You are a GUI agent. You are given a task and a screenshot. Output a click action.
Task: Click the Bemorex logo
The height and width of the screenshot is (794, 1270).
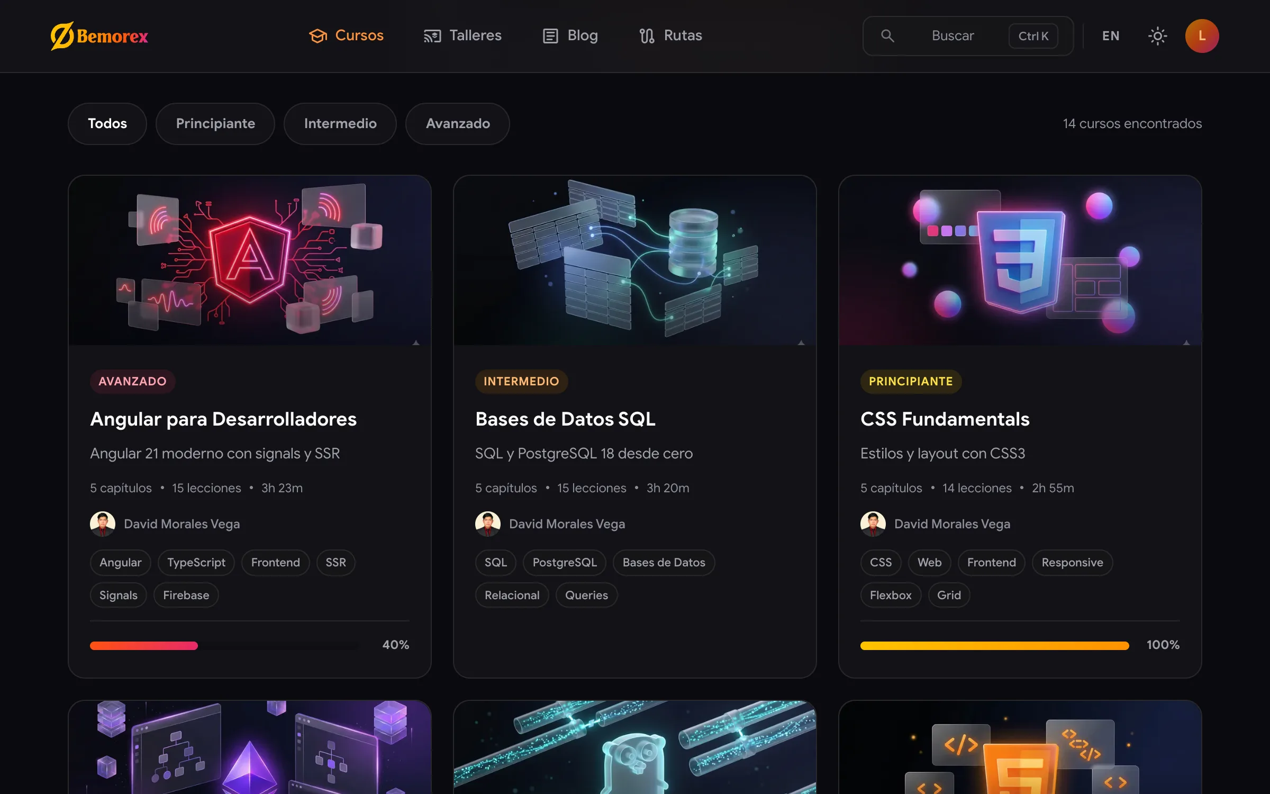99,36
